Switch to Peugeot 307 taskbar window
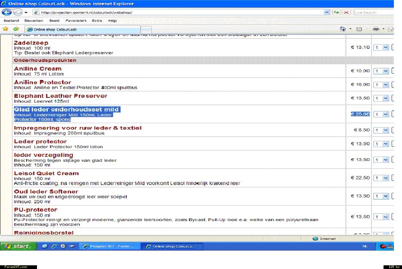The height and width of the screenshot is (269, 402). coord(109,246)
